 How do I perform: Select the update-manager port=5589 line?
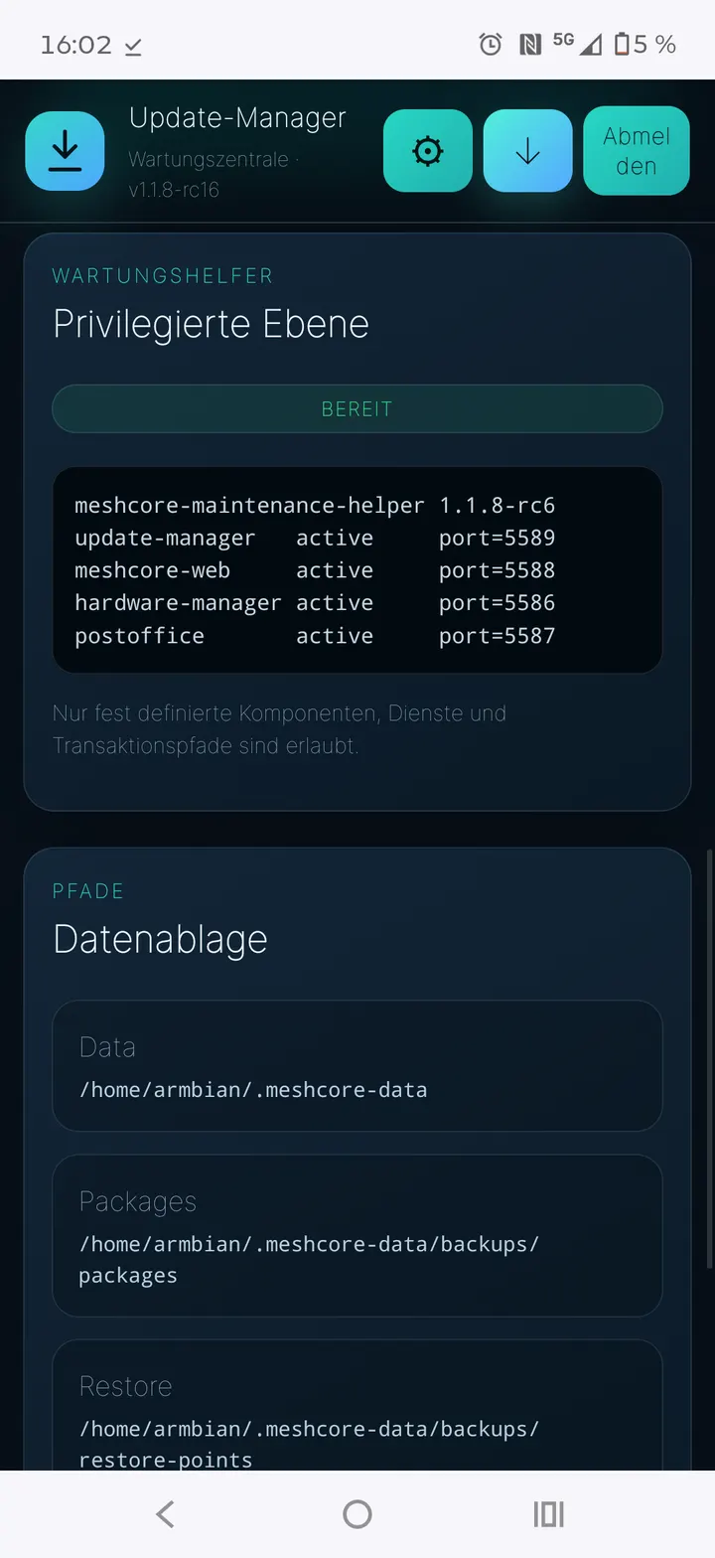[x=315, y=538]
